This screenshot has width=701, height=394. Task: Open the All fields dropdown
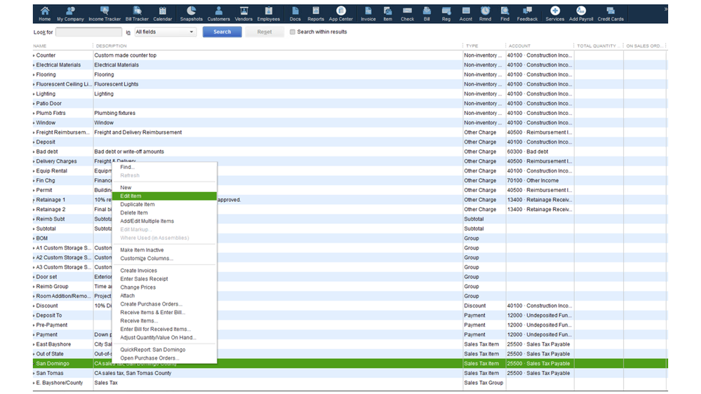tap(166, 32)
